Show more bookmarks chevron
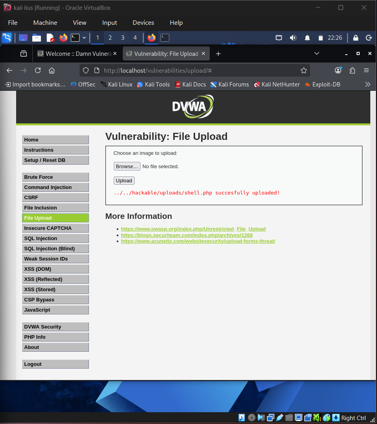Image resolution: width=377 pixels, height=424 pixels. [x=368, y=84]
